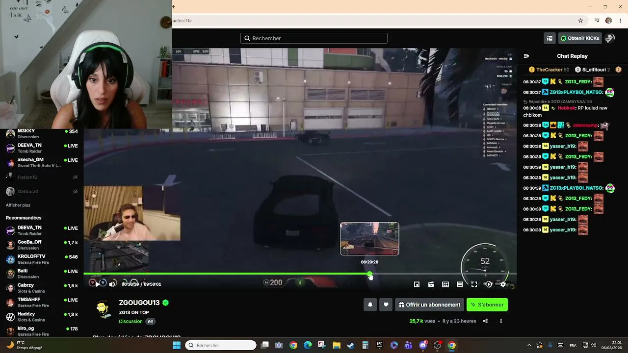Screen dimensions: 628x353
Task: Share the video via share icon
Action: (485, 321)
